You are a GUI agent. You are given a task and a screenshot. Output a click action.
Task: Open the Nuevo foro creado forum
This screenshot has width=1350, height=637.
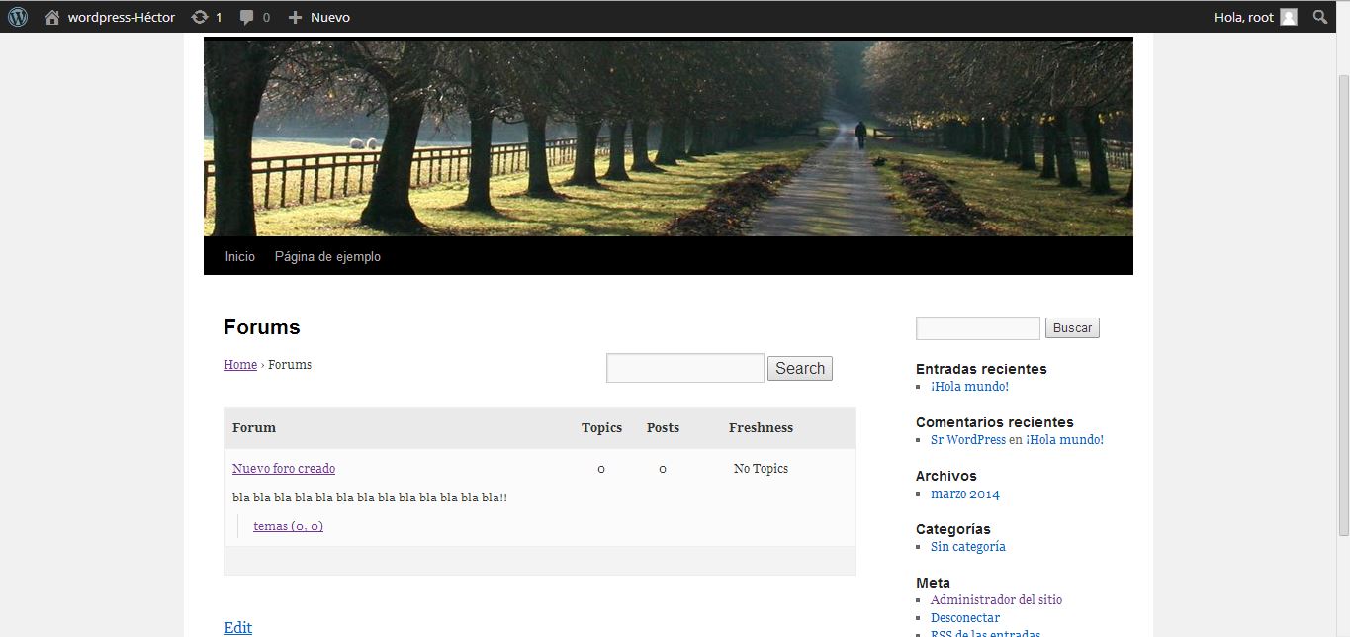(284, 469)
